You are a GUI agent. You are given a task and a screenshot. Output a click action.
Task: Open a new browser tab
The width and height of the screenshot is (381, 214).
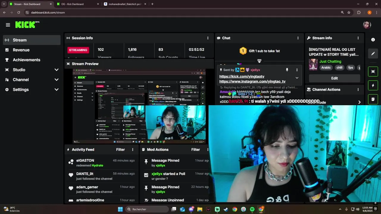point(152,4)
